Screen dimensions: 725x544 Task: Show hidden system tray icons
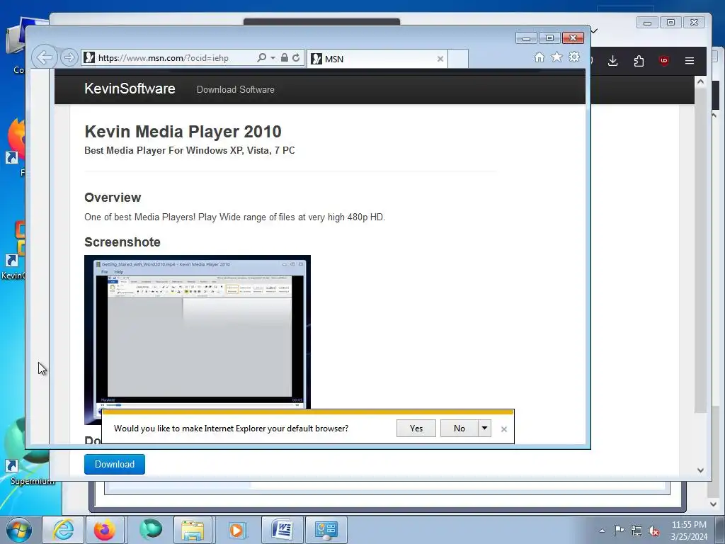(x=602, y=531)
